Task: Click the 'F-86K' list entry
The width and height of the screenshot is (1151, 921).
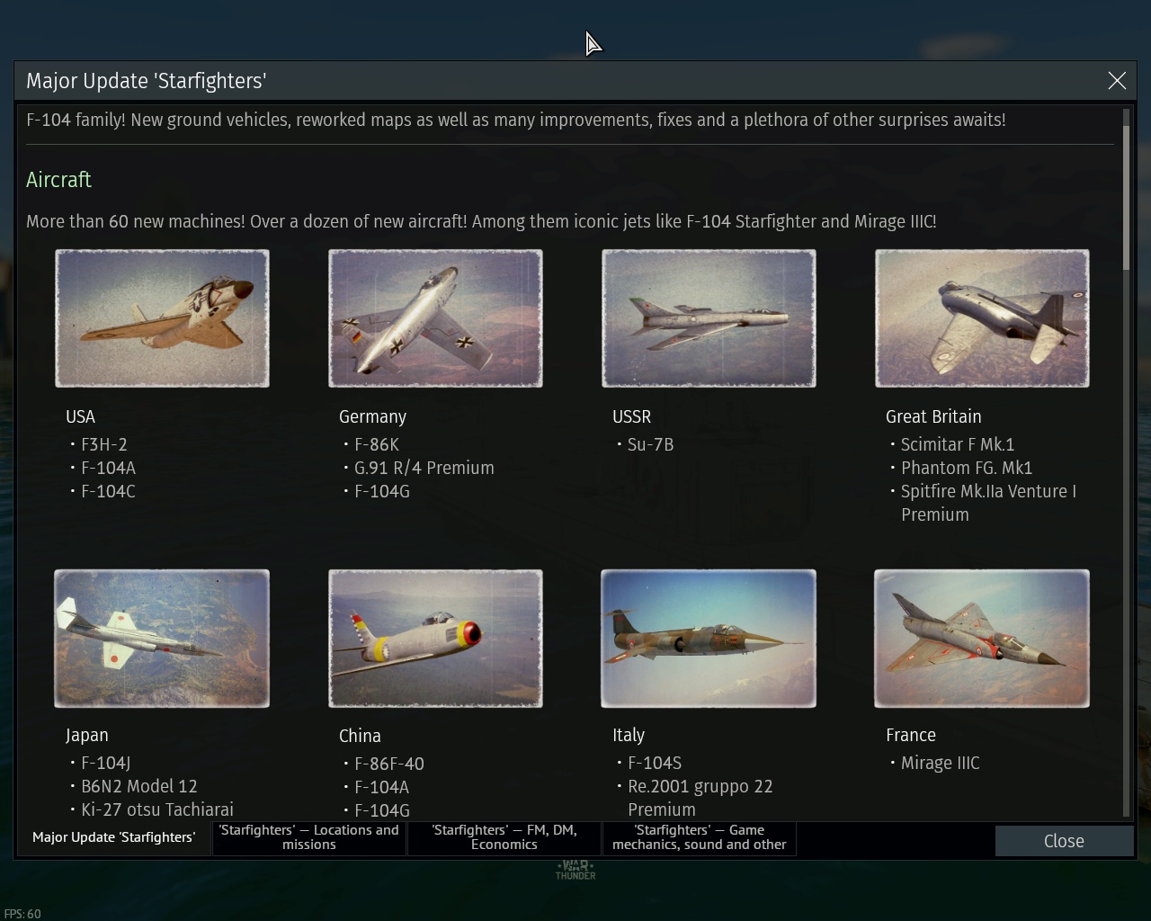Action: tap(377, 444)
